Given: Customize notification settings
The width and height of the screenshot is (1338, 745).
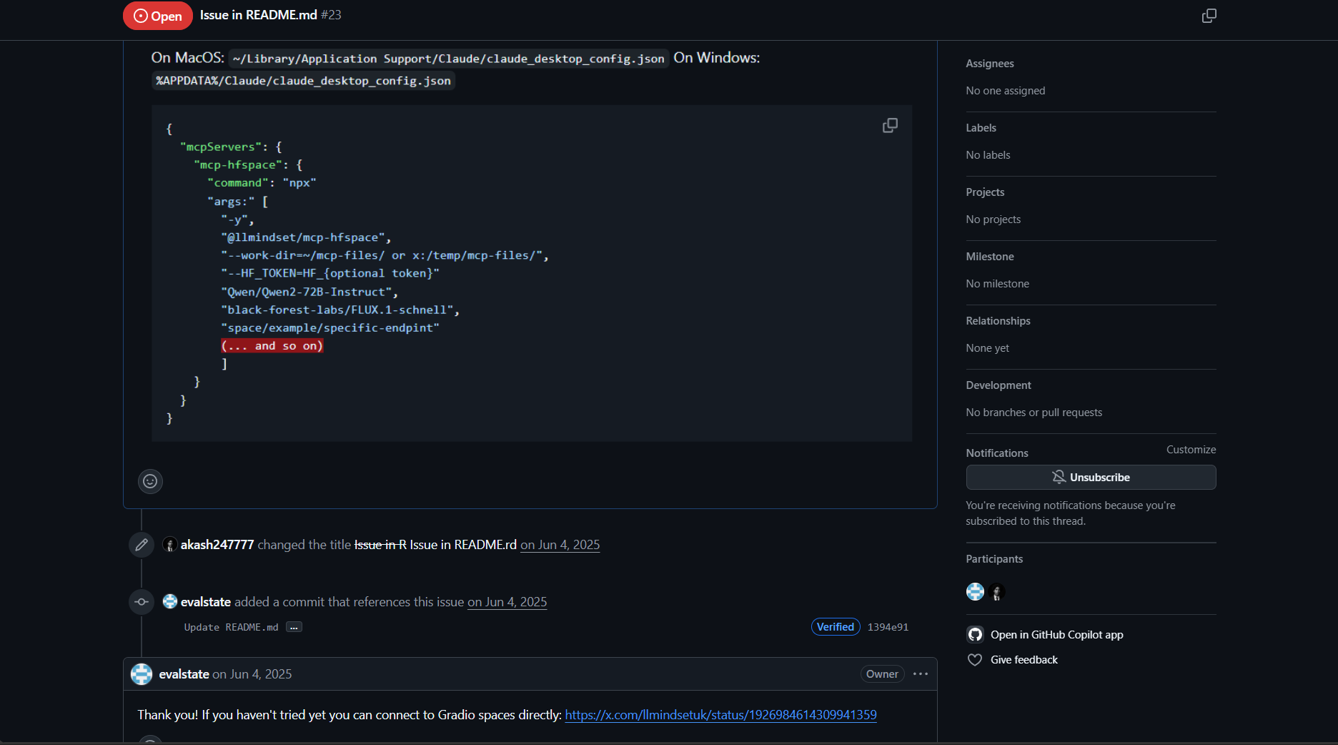Looking at the screenshot, I should click(x=1191, y=450).
